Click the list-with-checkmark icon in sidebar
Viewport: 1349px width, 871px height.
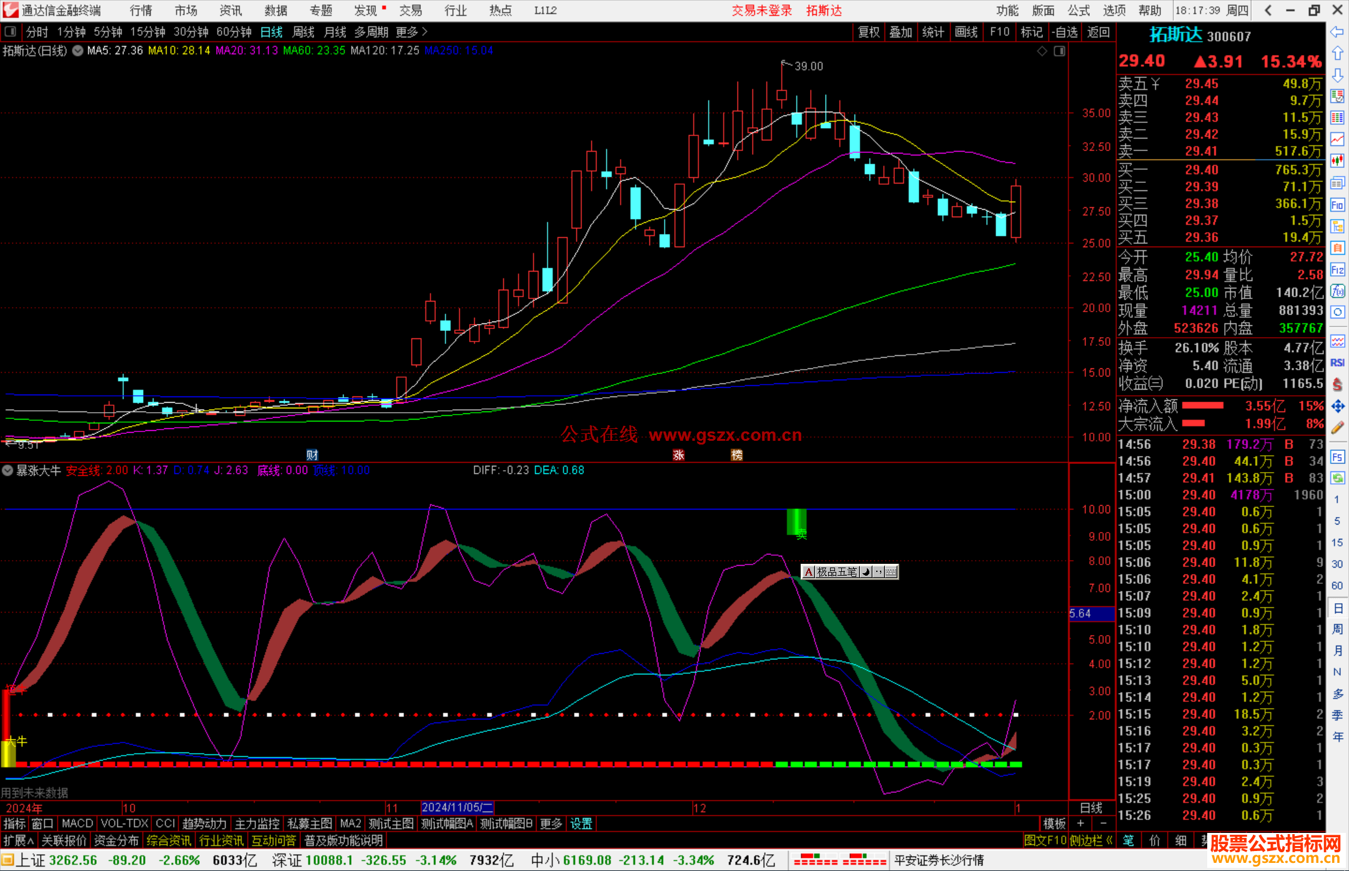[1337, 96]
